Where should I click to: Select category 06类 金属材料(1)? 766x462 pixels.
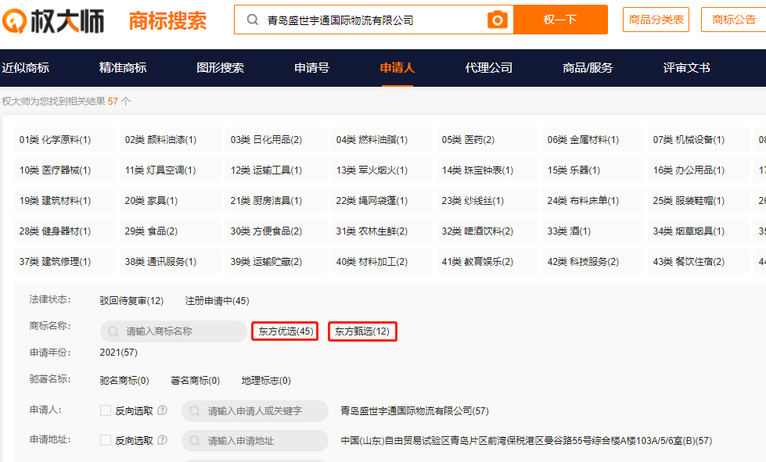(592, 139)
